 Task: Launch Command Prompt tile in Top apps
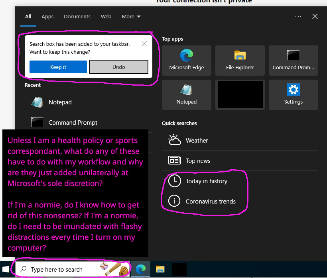tap(293, 61)
